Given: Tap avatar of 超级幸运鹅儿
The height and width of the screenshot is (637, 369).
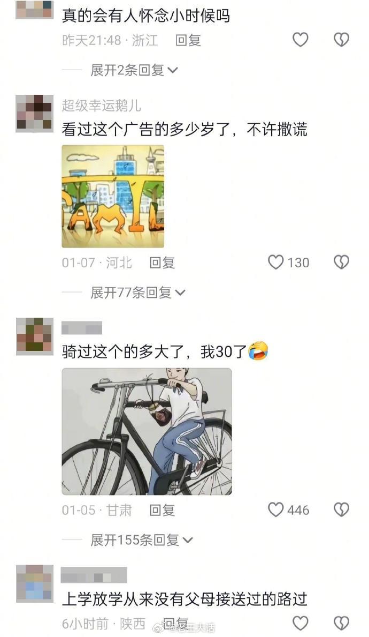Looking at the screenshot, I should point(34,114).
